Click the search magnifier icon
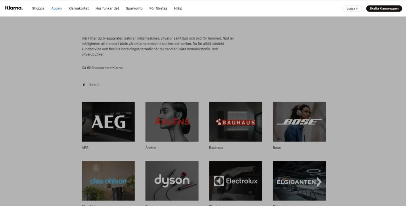Viewport: 406px width, 206px height. click(84, 85)
